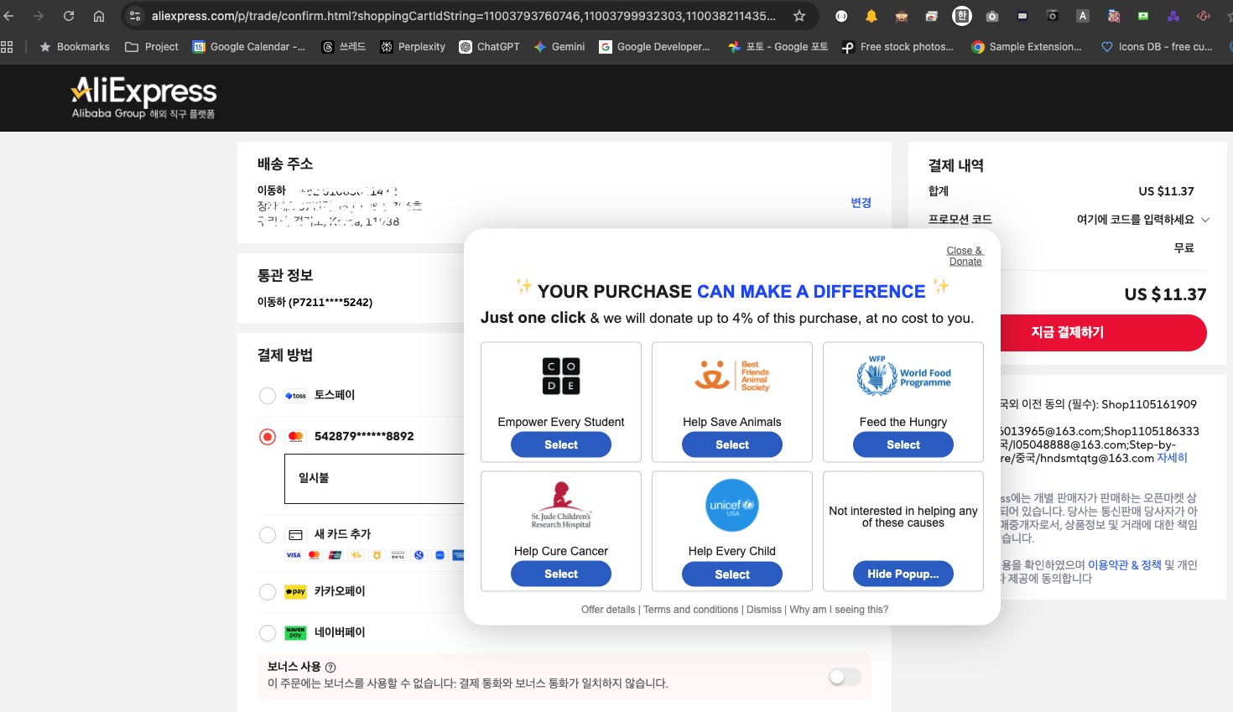
Task: Open the Google Calendar bookmark
Action: pos(249,47)
